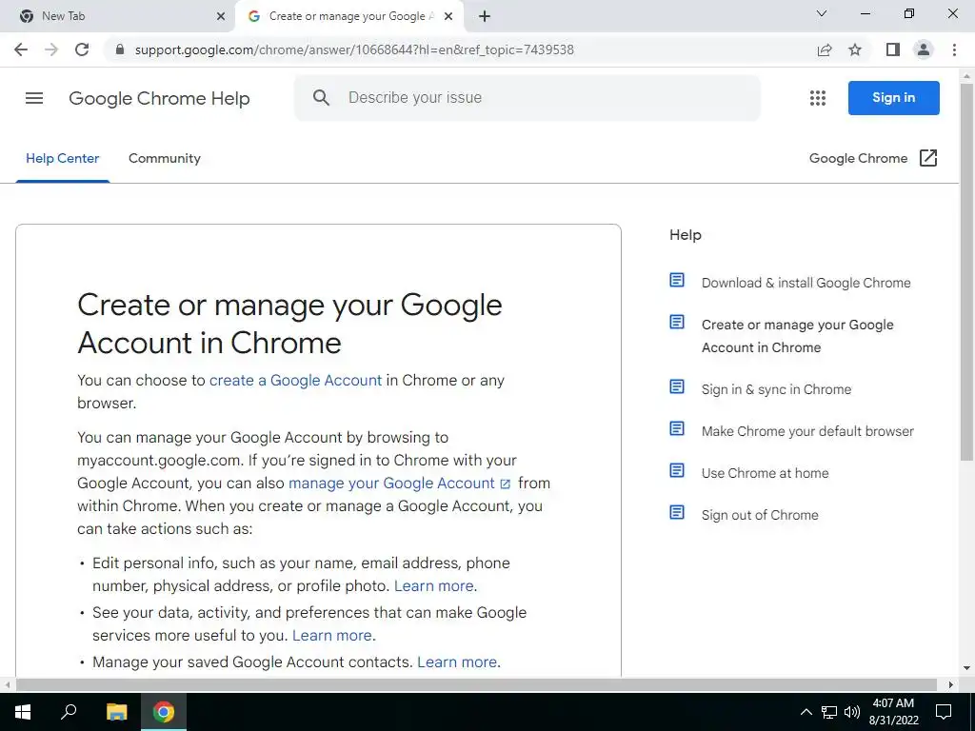Click Learn more after saved Google Account contacts
Viewport: 975px width, 731px height.
click(x=456, y=662)
